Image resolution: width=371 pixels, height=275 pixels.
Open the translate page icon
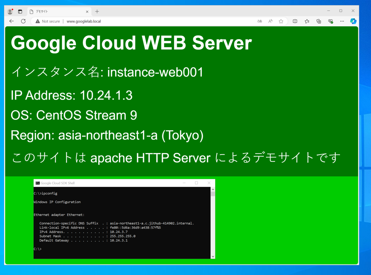point(260,21)
